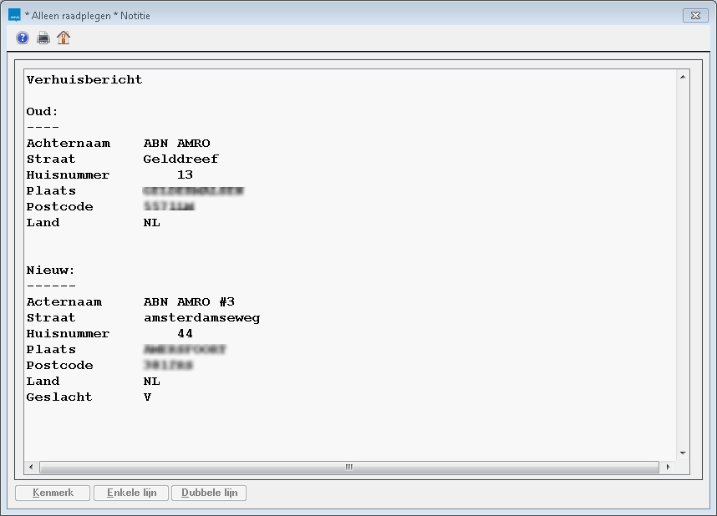The image size is (717, 516).
Task: Click the 'Oud:' section label
Action: click(42, 111)
